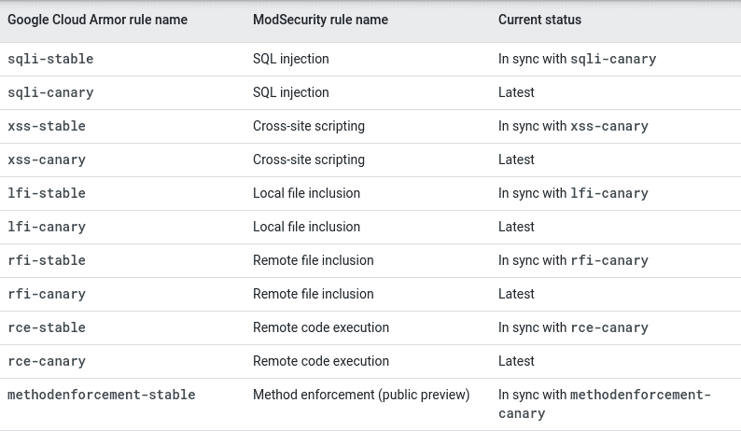This screenshot has width=741, height=431.
Task: Select 'Local file inclusion' in lfi-stable row
Action: 306,193
